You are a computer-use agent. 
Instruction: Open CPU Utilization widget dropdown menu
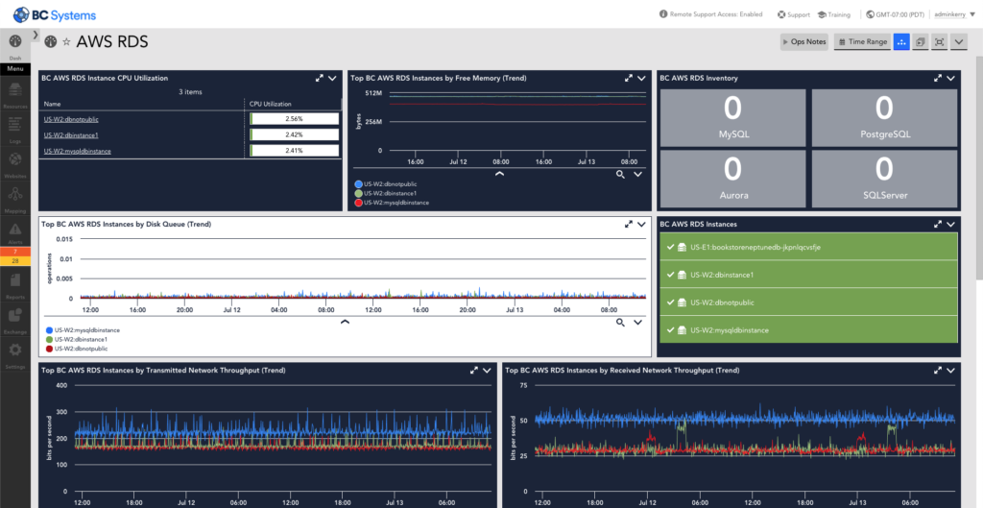coord(332,79)
